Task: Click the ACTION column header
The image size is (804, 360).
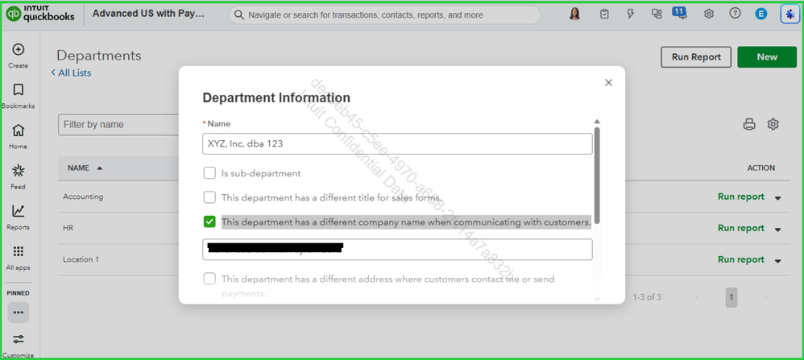Action: [x=761, y=168]
